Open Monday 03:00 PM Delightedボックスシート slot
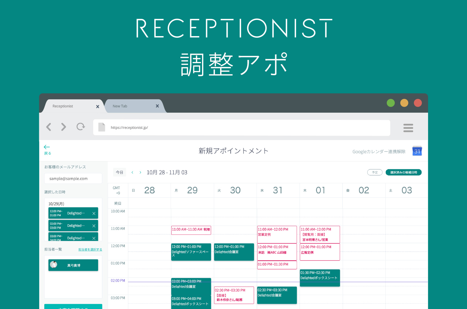 (x=191, y=302)
